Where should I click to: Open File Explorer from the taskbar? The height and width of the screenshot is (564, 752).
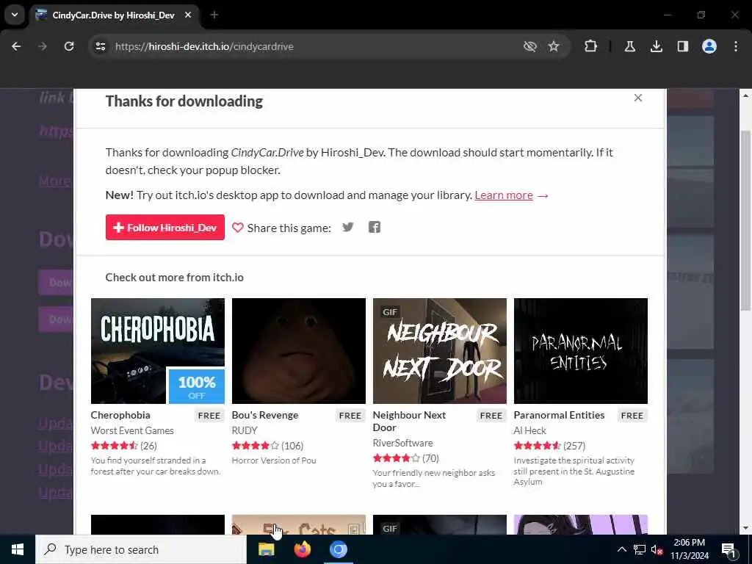coord(266,549)
